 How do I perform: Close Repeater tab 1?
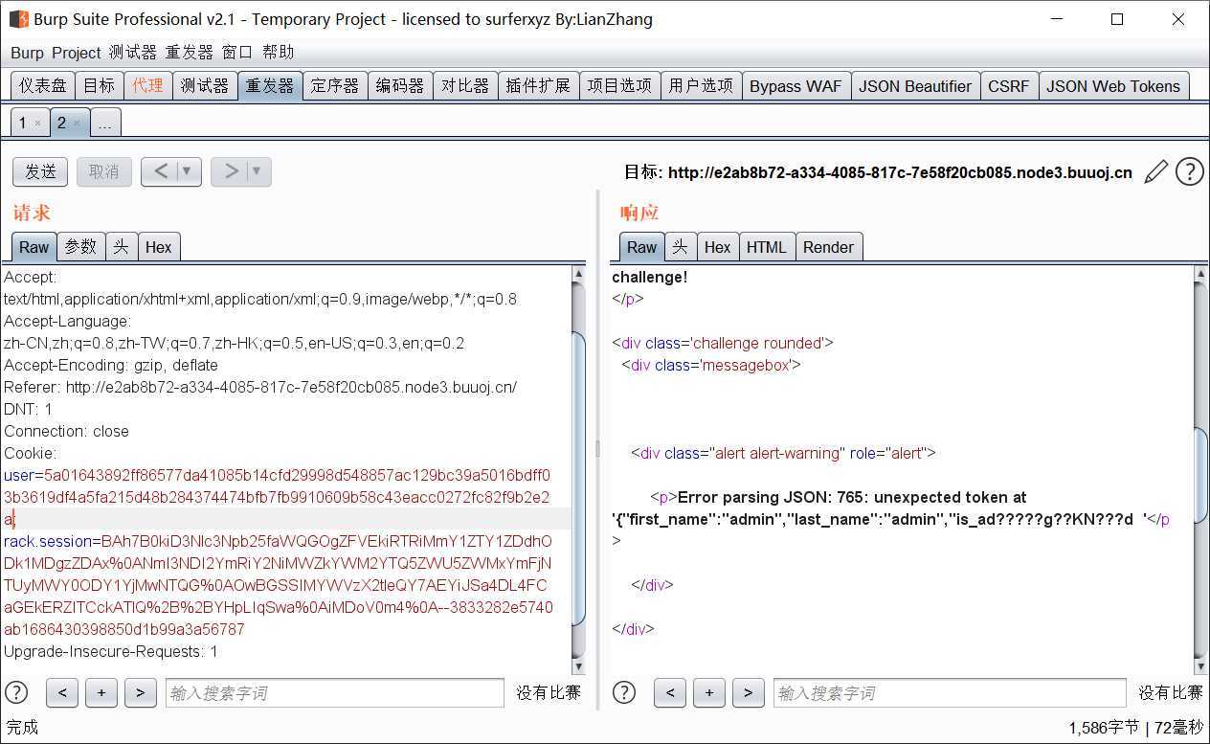click(x=37, y=124)
